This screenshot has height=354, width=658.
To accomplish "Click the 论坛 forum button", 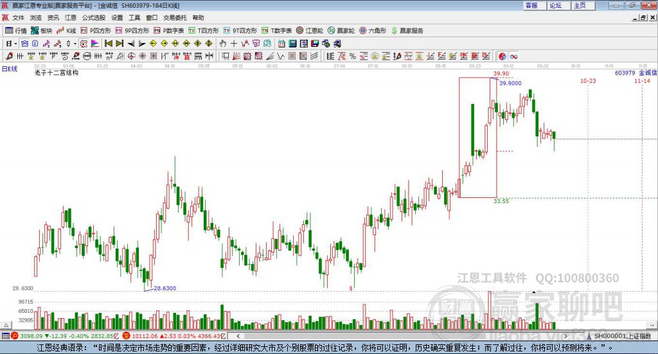I will [x=558, y=5].
